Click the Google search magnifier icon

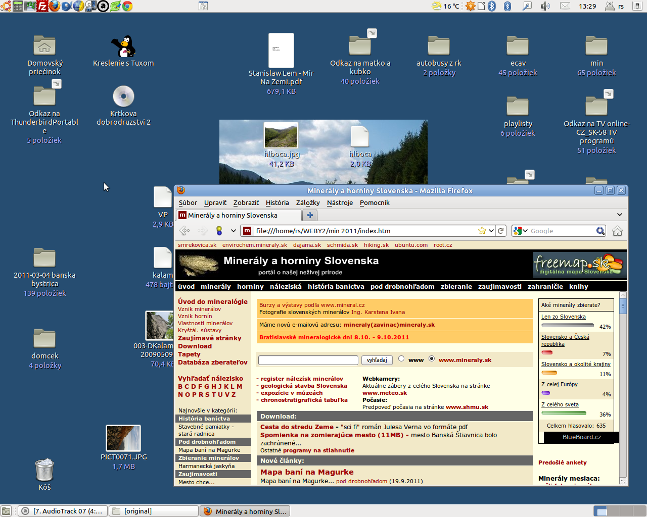point(600,231)
